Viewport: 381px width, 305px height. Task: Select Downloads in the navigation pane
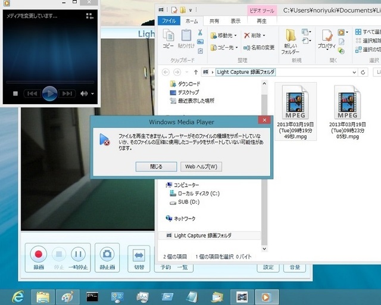coord(185,84)
